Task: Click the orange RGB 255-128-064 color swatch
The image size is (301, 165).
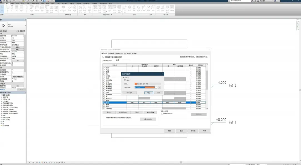Action: coord(136,84)
